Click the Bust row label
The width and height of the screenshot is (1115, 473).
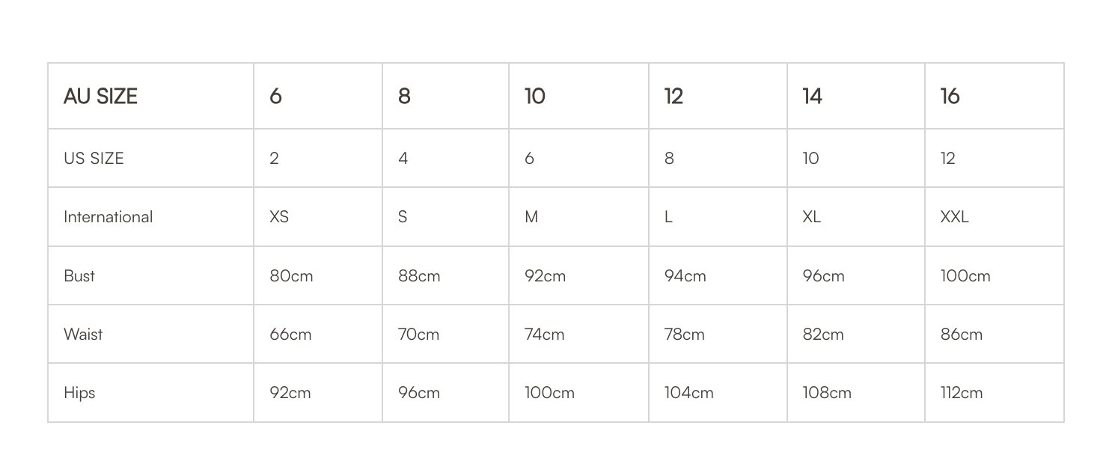click(x=150, y=275)
